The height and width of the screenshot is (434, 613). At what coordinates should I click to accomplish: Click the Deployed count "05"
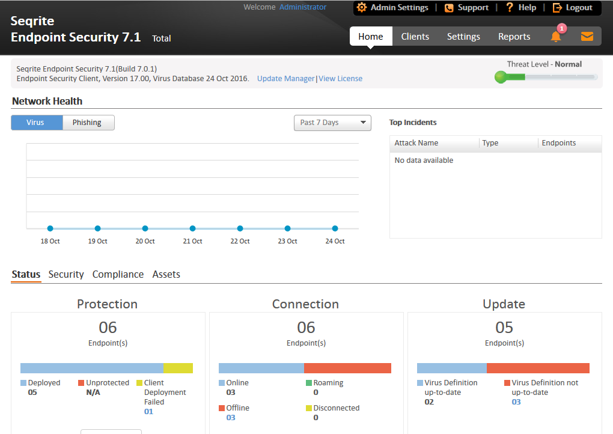(32, 392)
